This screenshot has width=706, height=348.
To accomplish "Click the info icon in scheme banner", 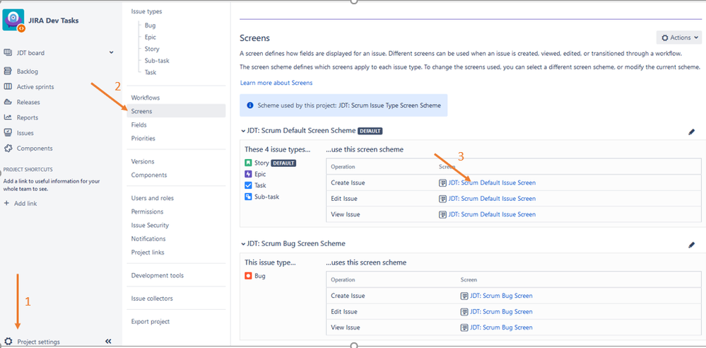I will [250, 105].
